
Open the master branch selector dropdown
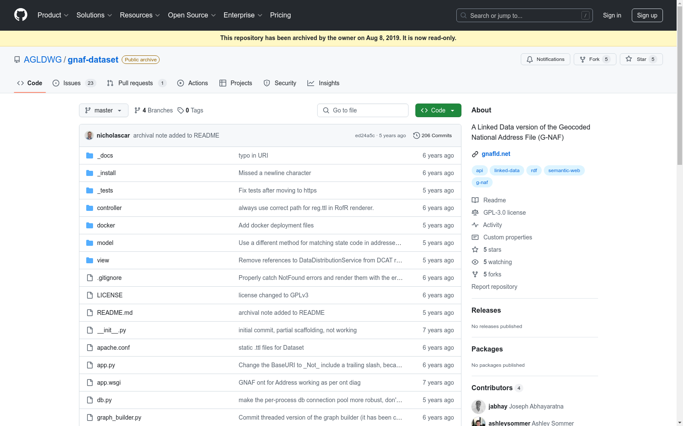pos(104,110)
